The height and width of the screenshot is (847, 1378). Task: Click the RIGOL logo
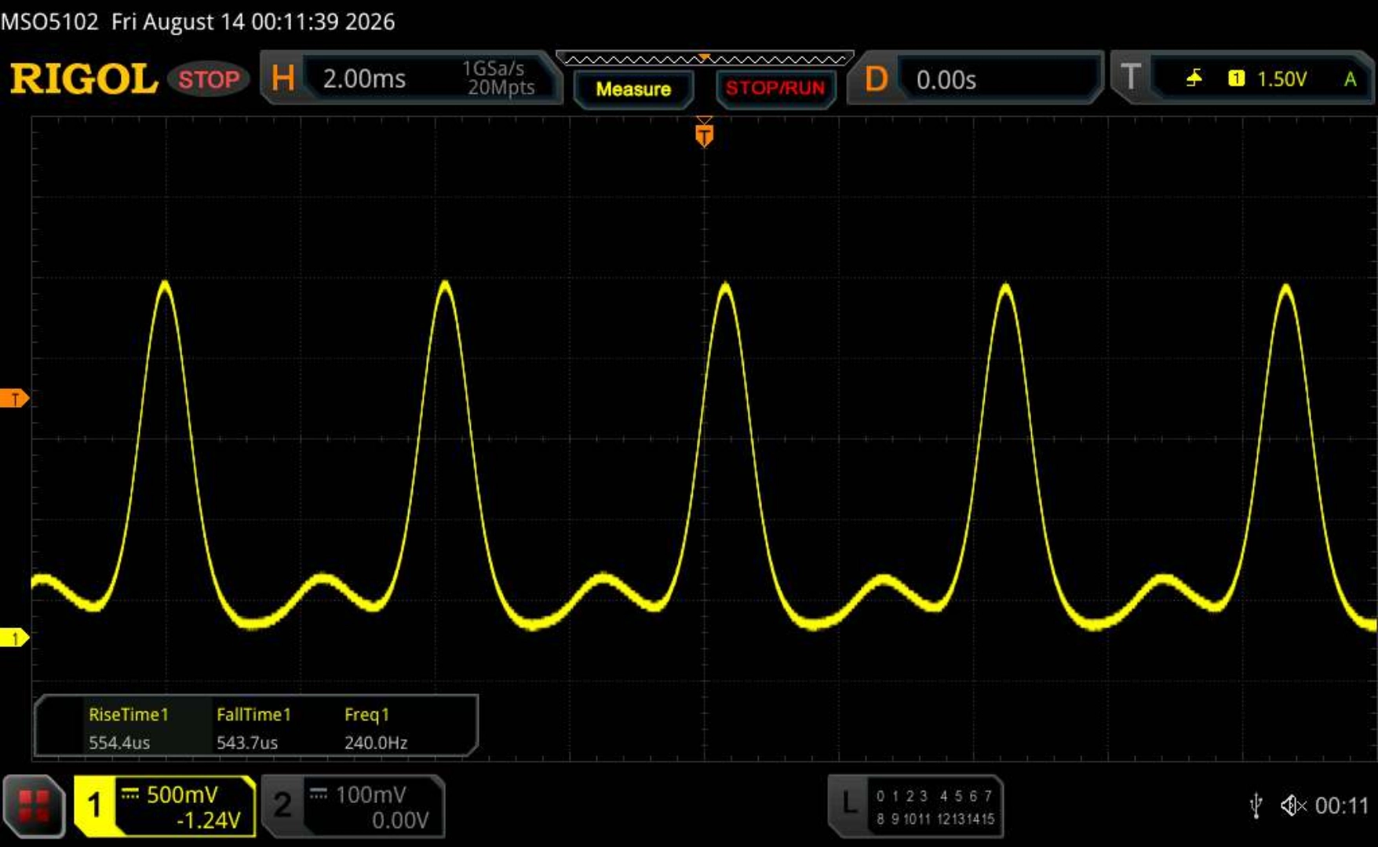83,79
